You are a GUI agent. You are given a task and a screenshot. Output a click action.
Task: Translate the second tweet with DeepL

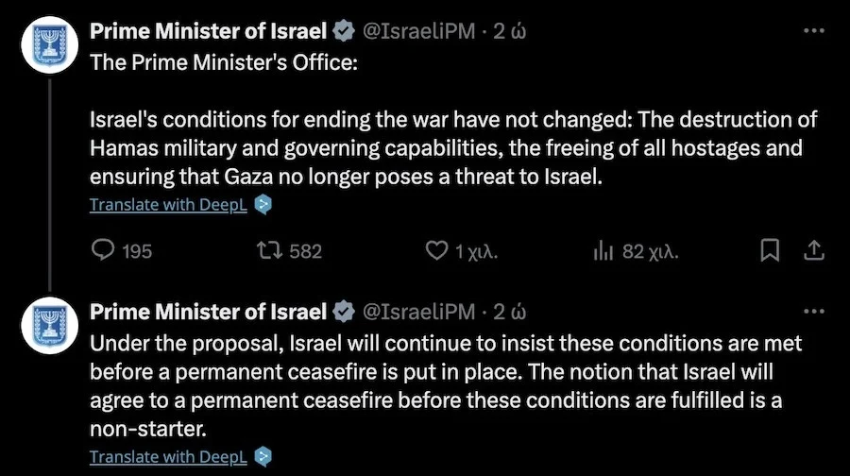[168, 456]
